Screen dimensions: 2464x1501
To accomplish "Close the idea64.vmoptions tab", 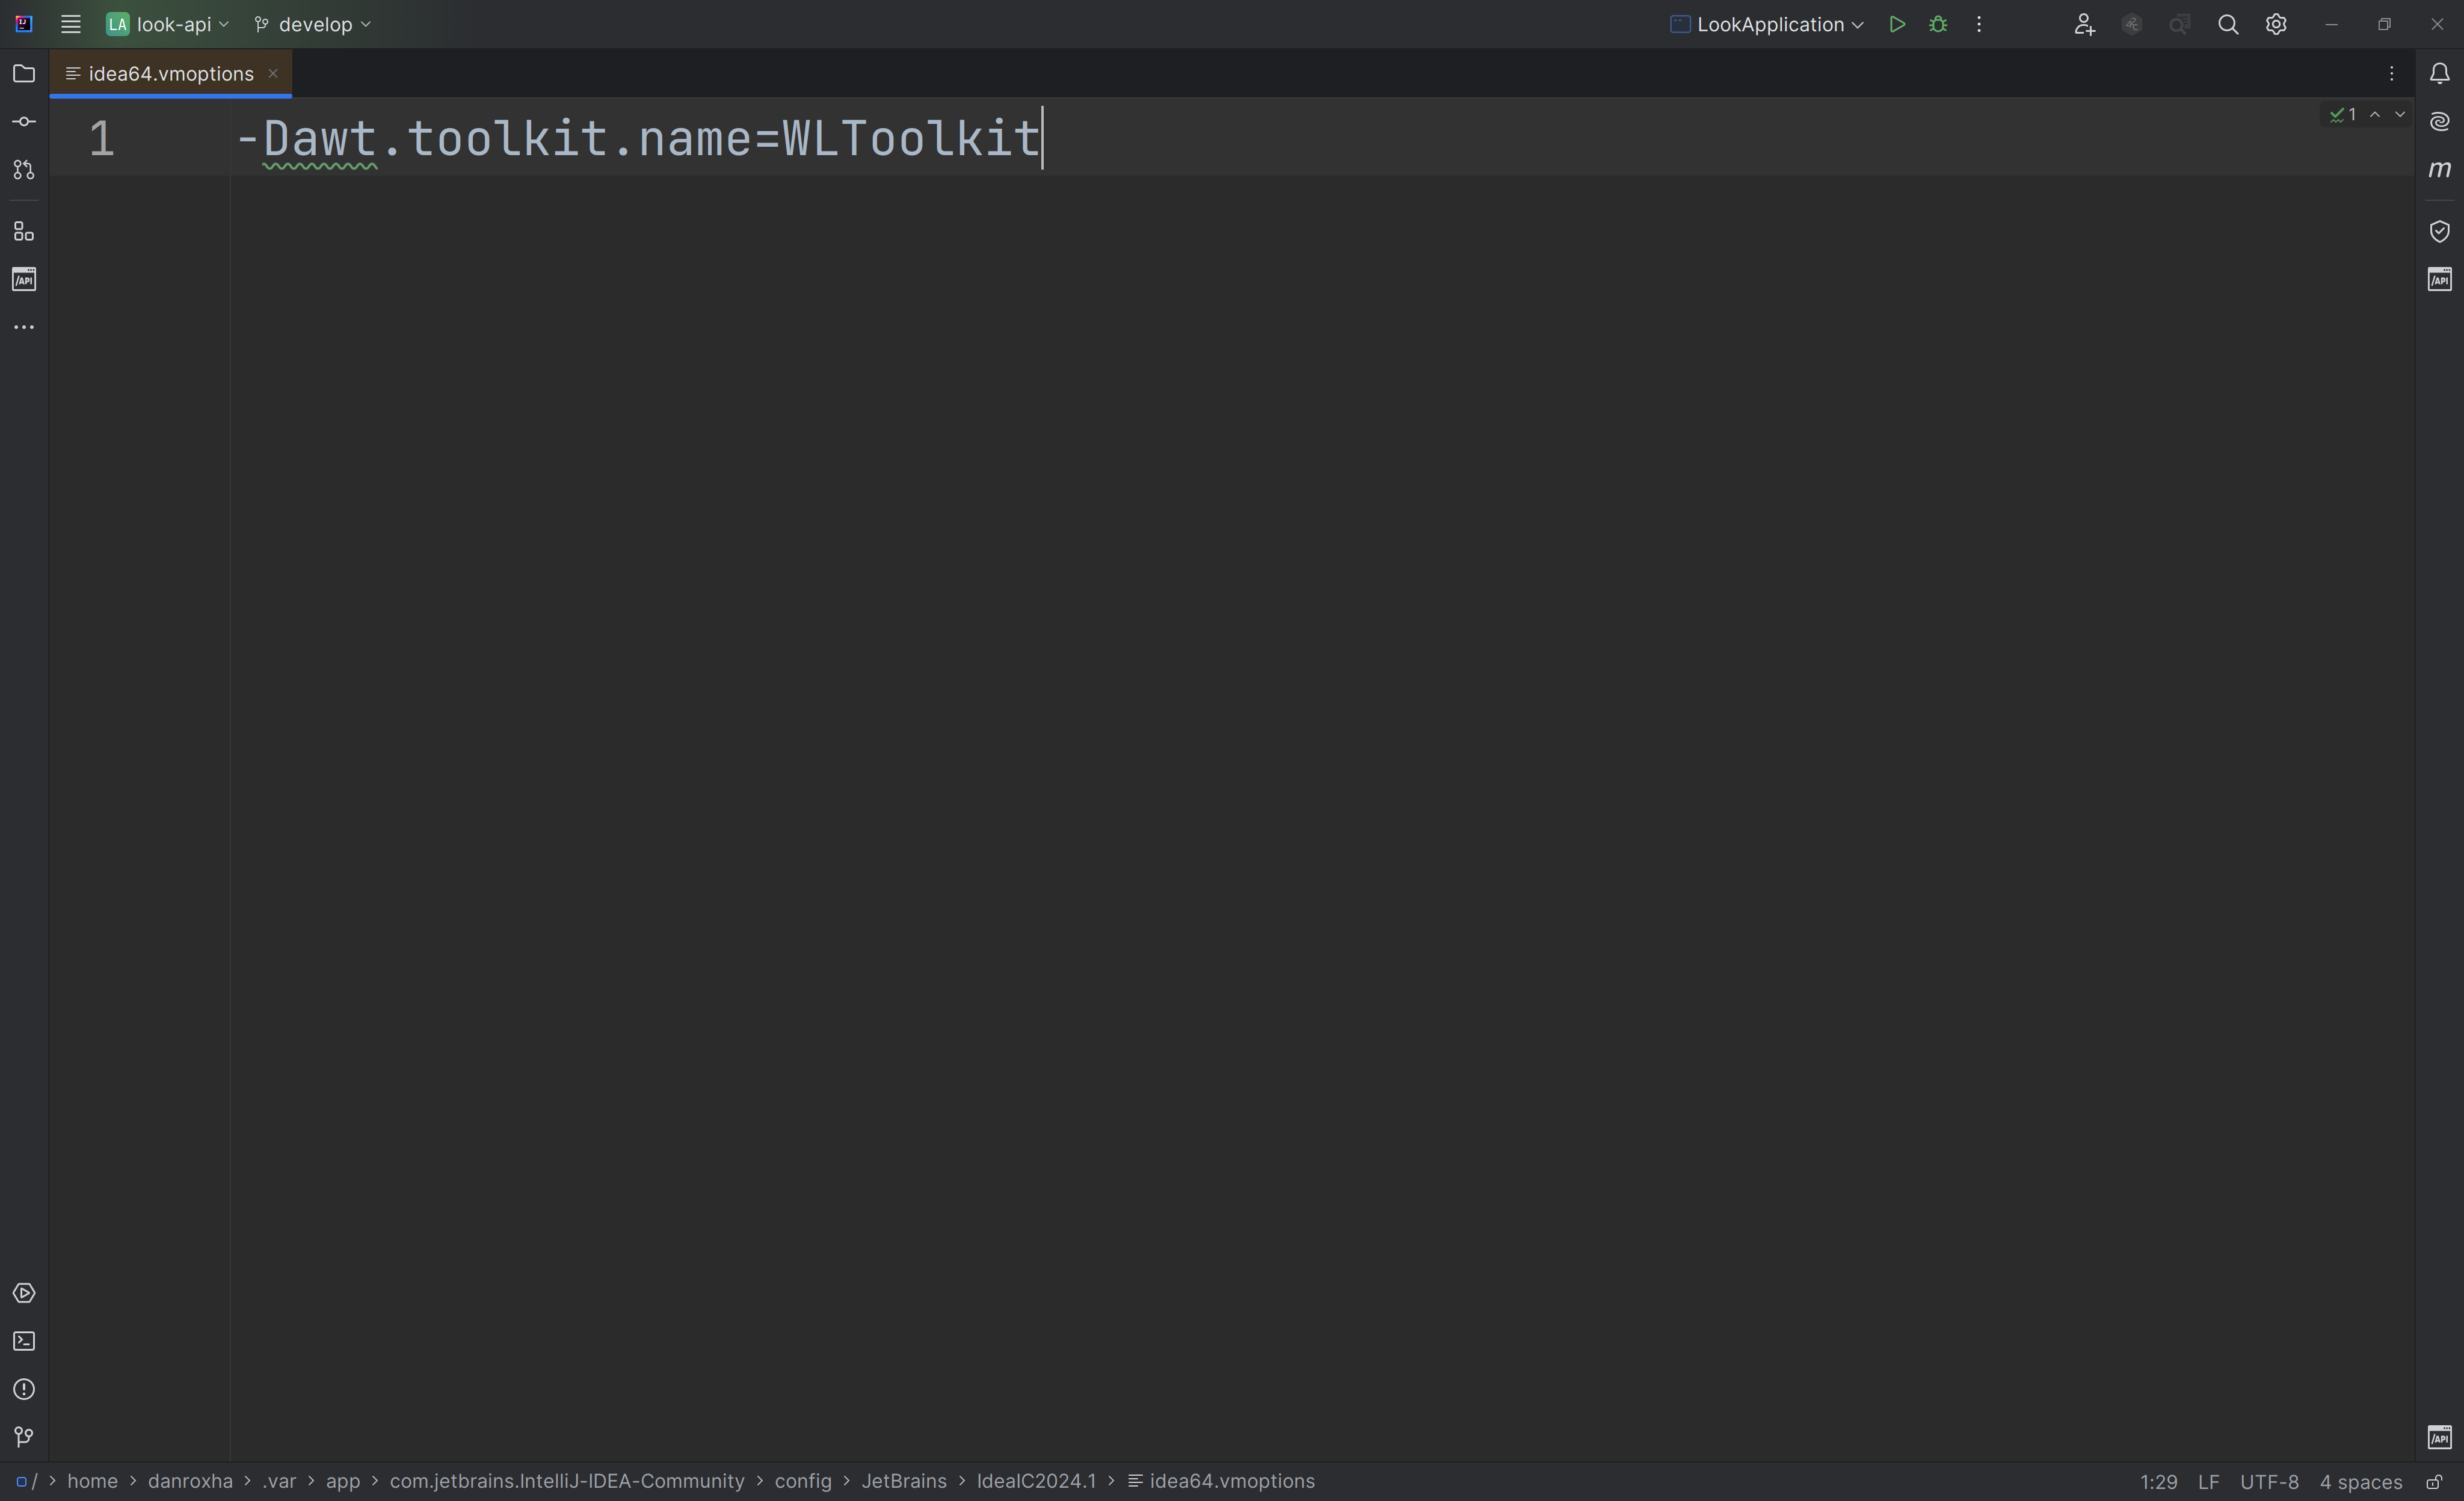I will (273, 74).
